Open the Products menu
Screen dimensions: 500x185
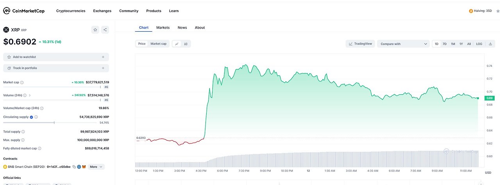point(154,11)
